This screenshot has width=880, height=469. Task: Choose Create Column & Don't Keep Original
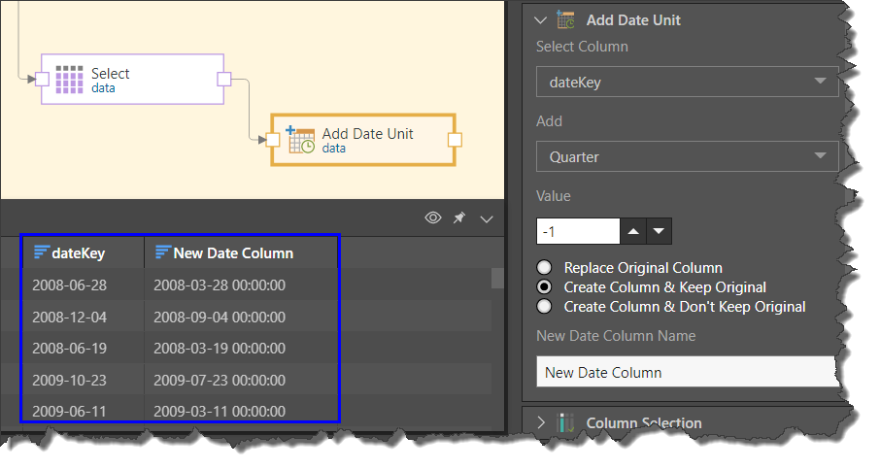coord(545,307)
